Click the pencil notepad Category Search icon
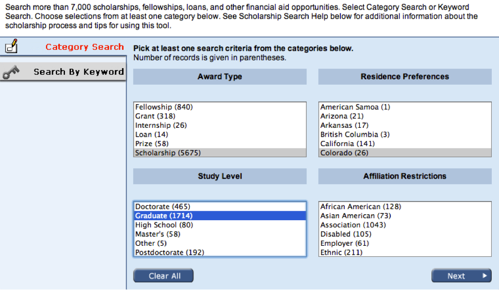 [12, 47]
